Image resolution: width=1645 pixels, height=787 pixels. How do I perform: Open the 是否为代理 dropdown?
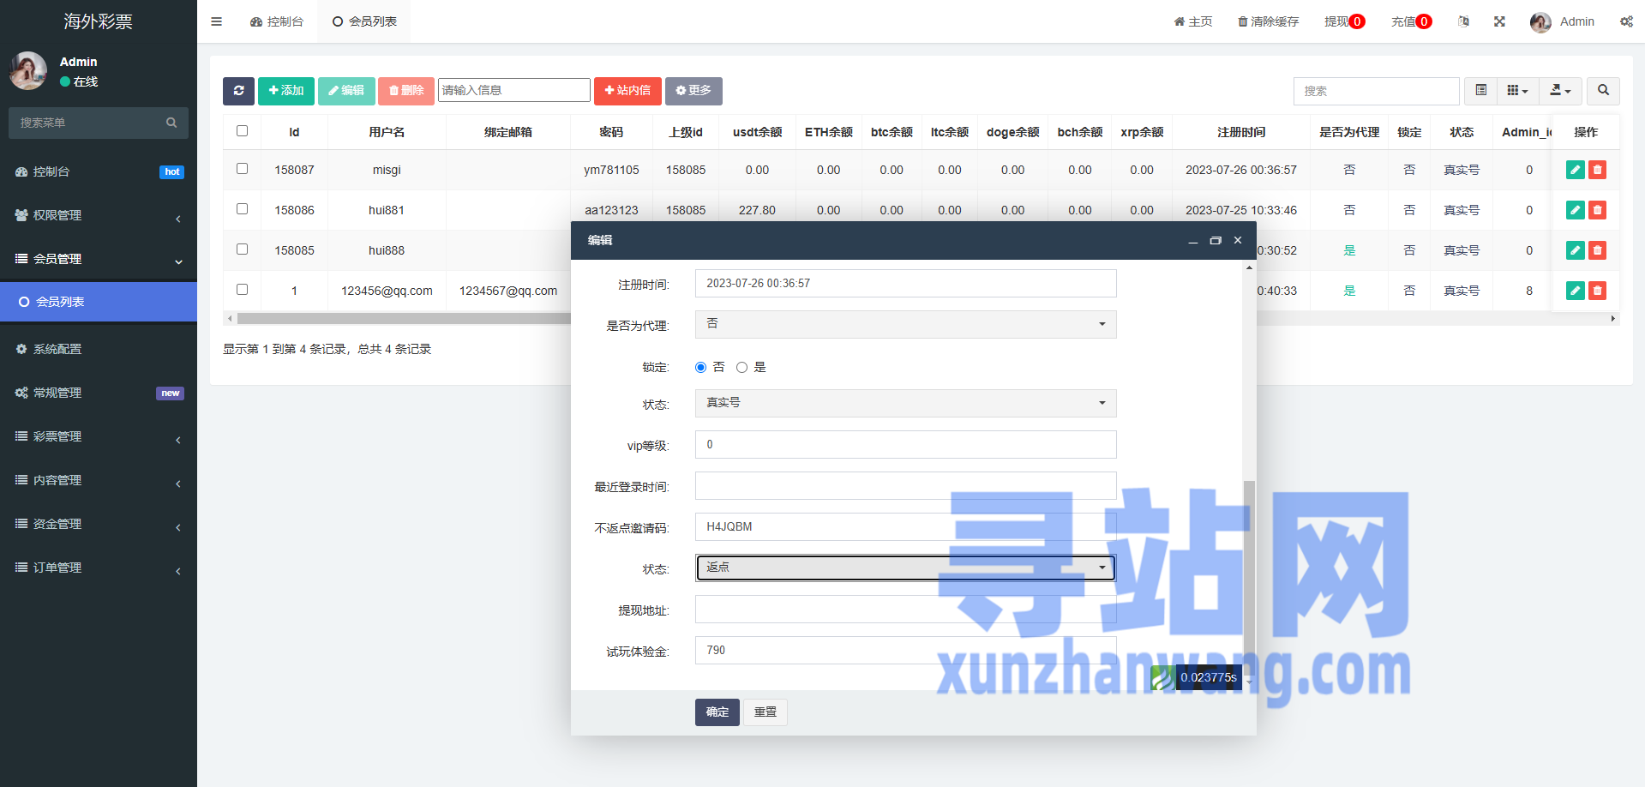coord(905,324)
